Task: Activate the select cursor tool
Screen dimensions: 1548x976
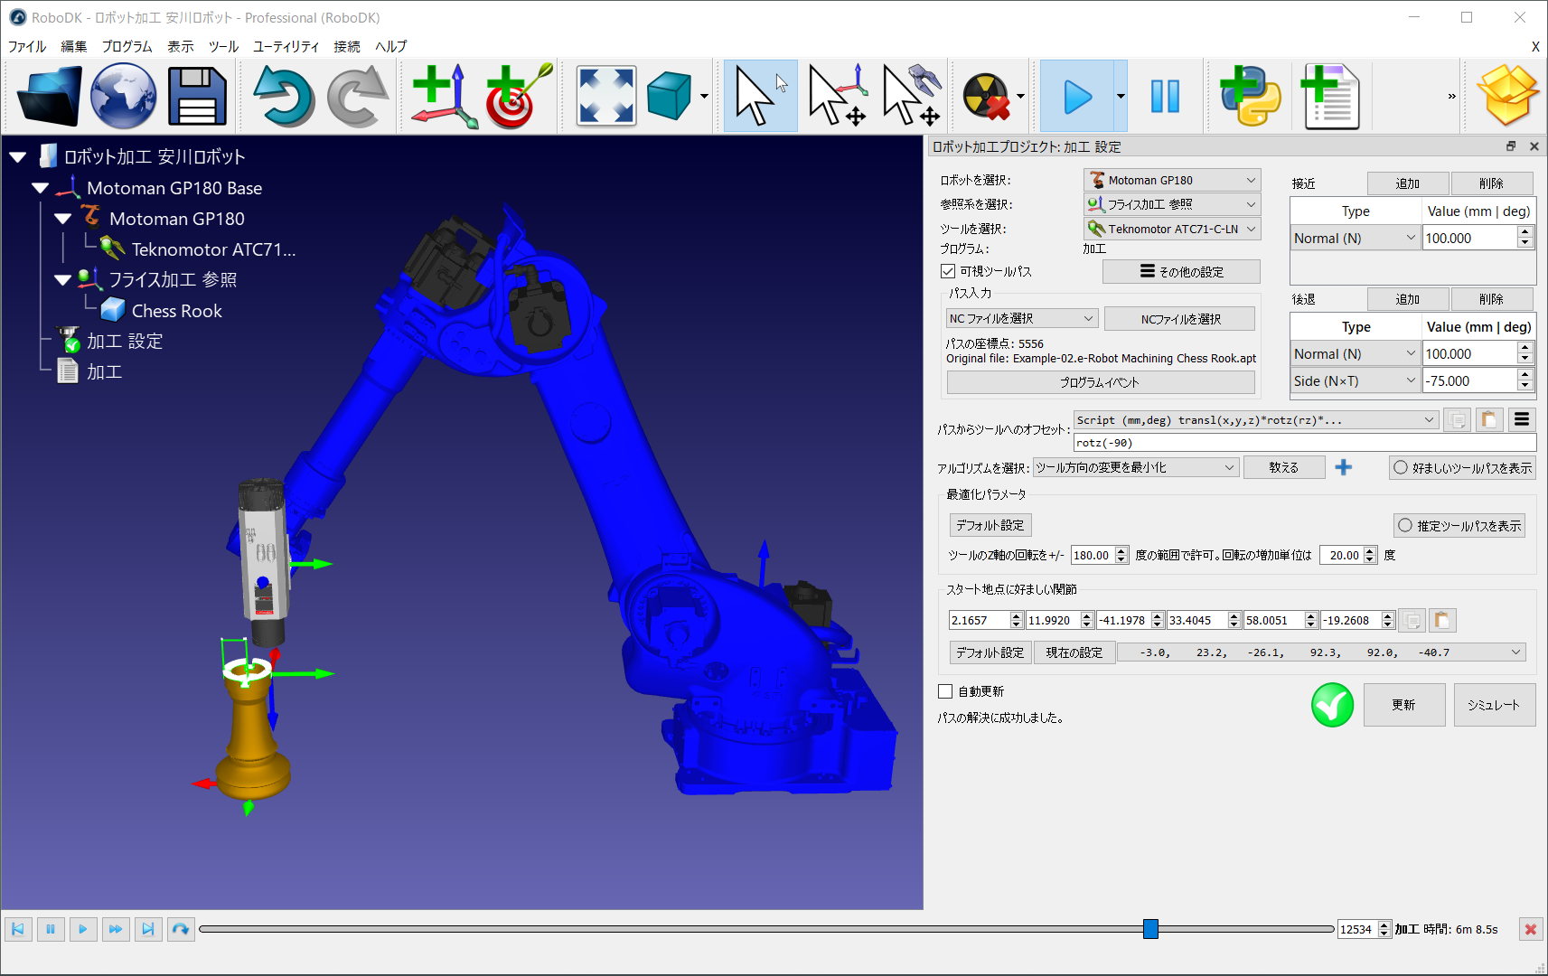Action: (760, 96)
